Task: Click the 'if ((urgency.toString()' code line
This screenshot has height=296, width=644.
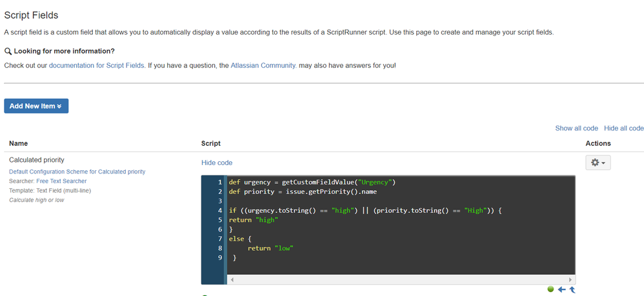Action: 365,211
